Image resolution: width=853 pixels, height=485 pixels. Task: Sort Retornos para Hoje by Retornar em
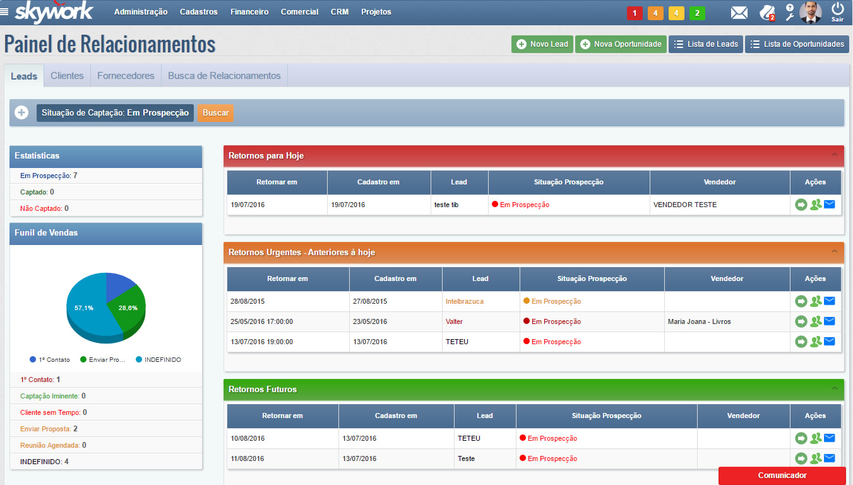pyautogui.click(x=277, y=182)
